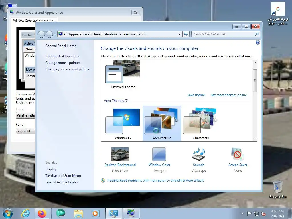Open Screen Saver settings
Viewport: 292px width, 219px height.
pyautogui.click(x=238, y=160)
